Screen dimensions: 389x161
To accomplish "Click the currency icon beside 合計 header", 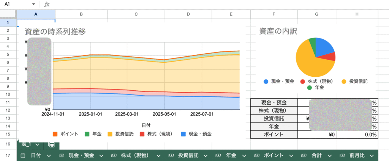I will point(303,155).
